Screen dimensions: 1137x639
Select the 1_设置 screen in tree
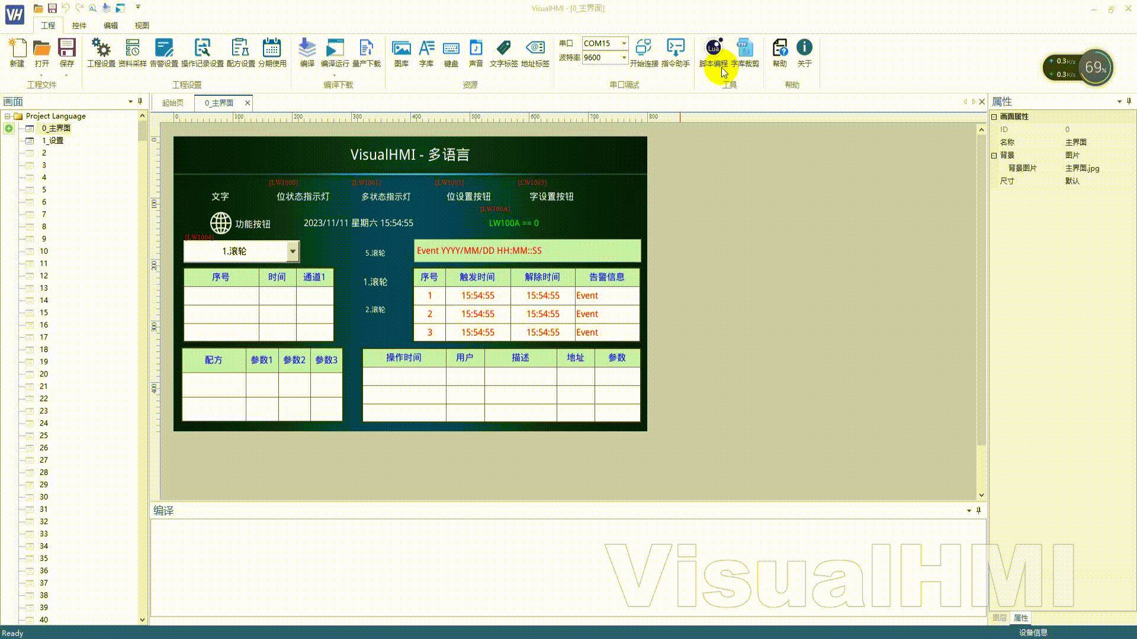[x=52, y=140]
